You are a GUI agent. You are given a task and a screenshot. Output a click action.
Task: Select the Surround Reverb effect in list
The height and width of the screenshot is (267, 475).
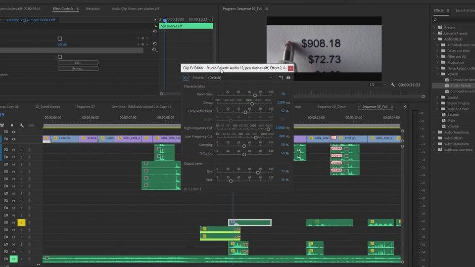pyautogui.click(x=462, y=91)
